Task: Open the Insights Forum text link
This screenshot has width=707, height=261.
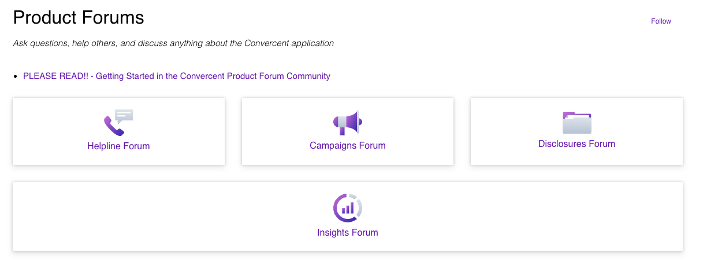Action: (x=347, y=233)
